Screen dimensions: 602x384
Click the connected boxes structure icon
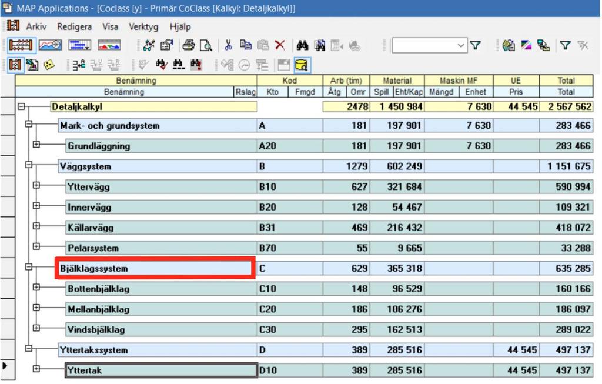pyautogui.click(x=544, y=45)
